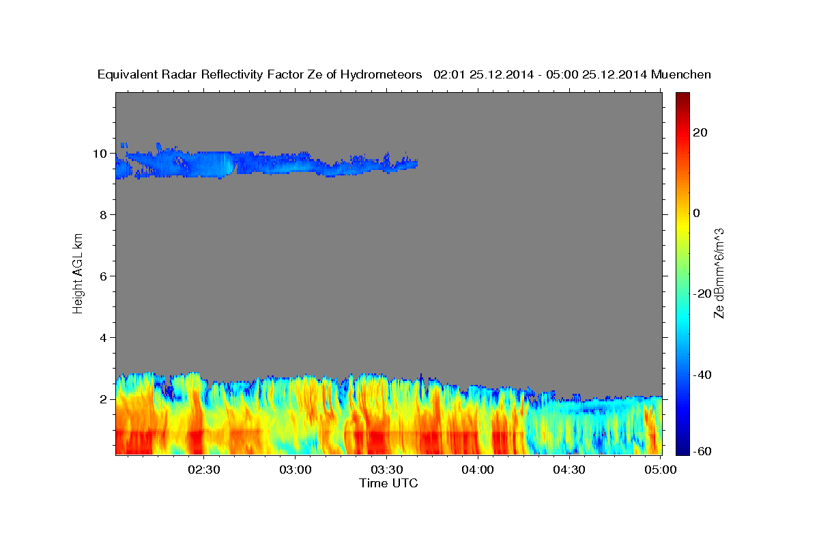Click time axis label '04:30'
Image resolution: width=819 pixels, height=546 pixels.
tap(569, 470)
